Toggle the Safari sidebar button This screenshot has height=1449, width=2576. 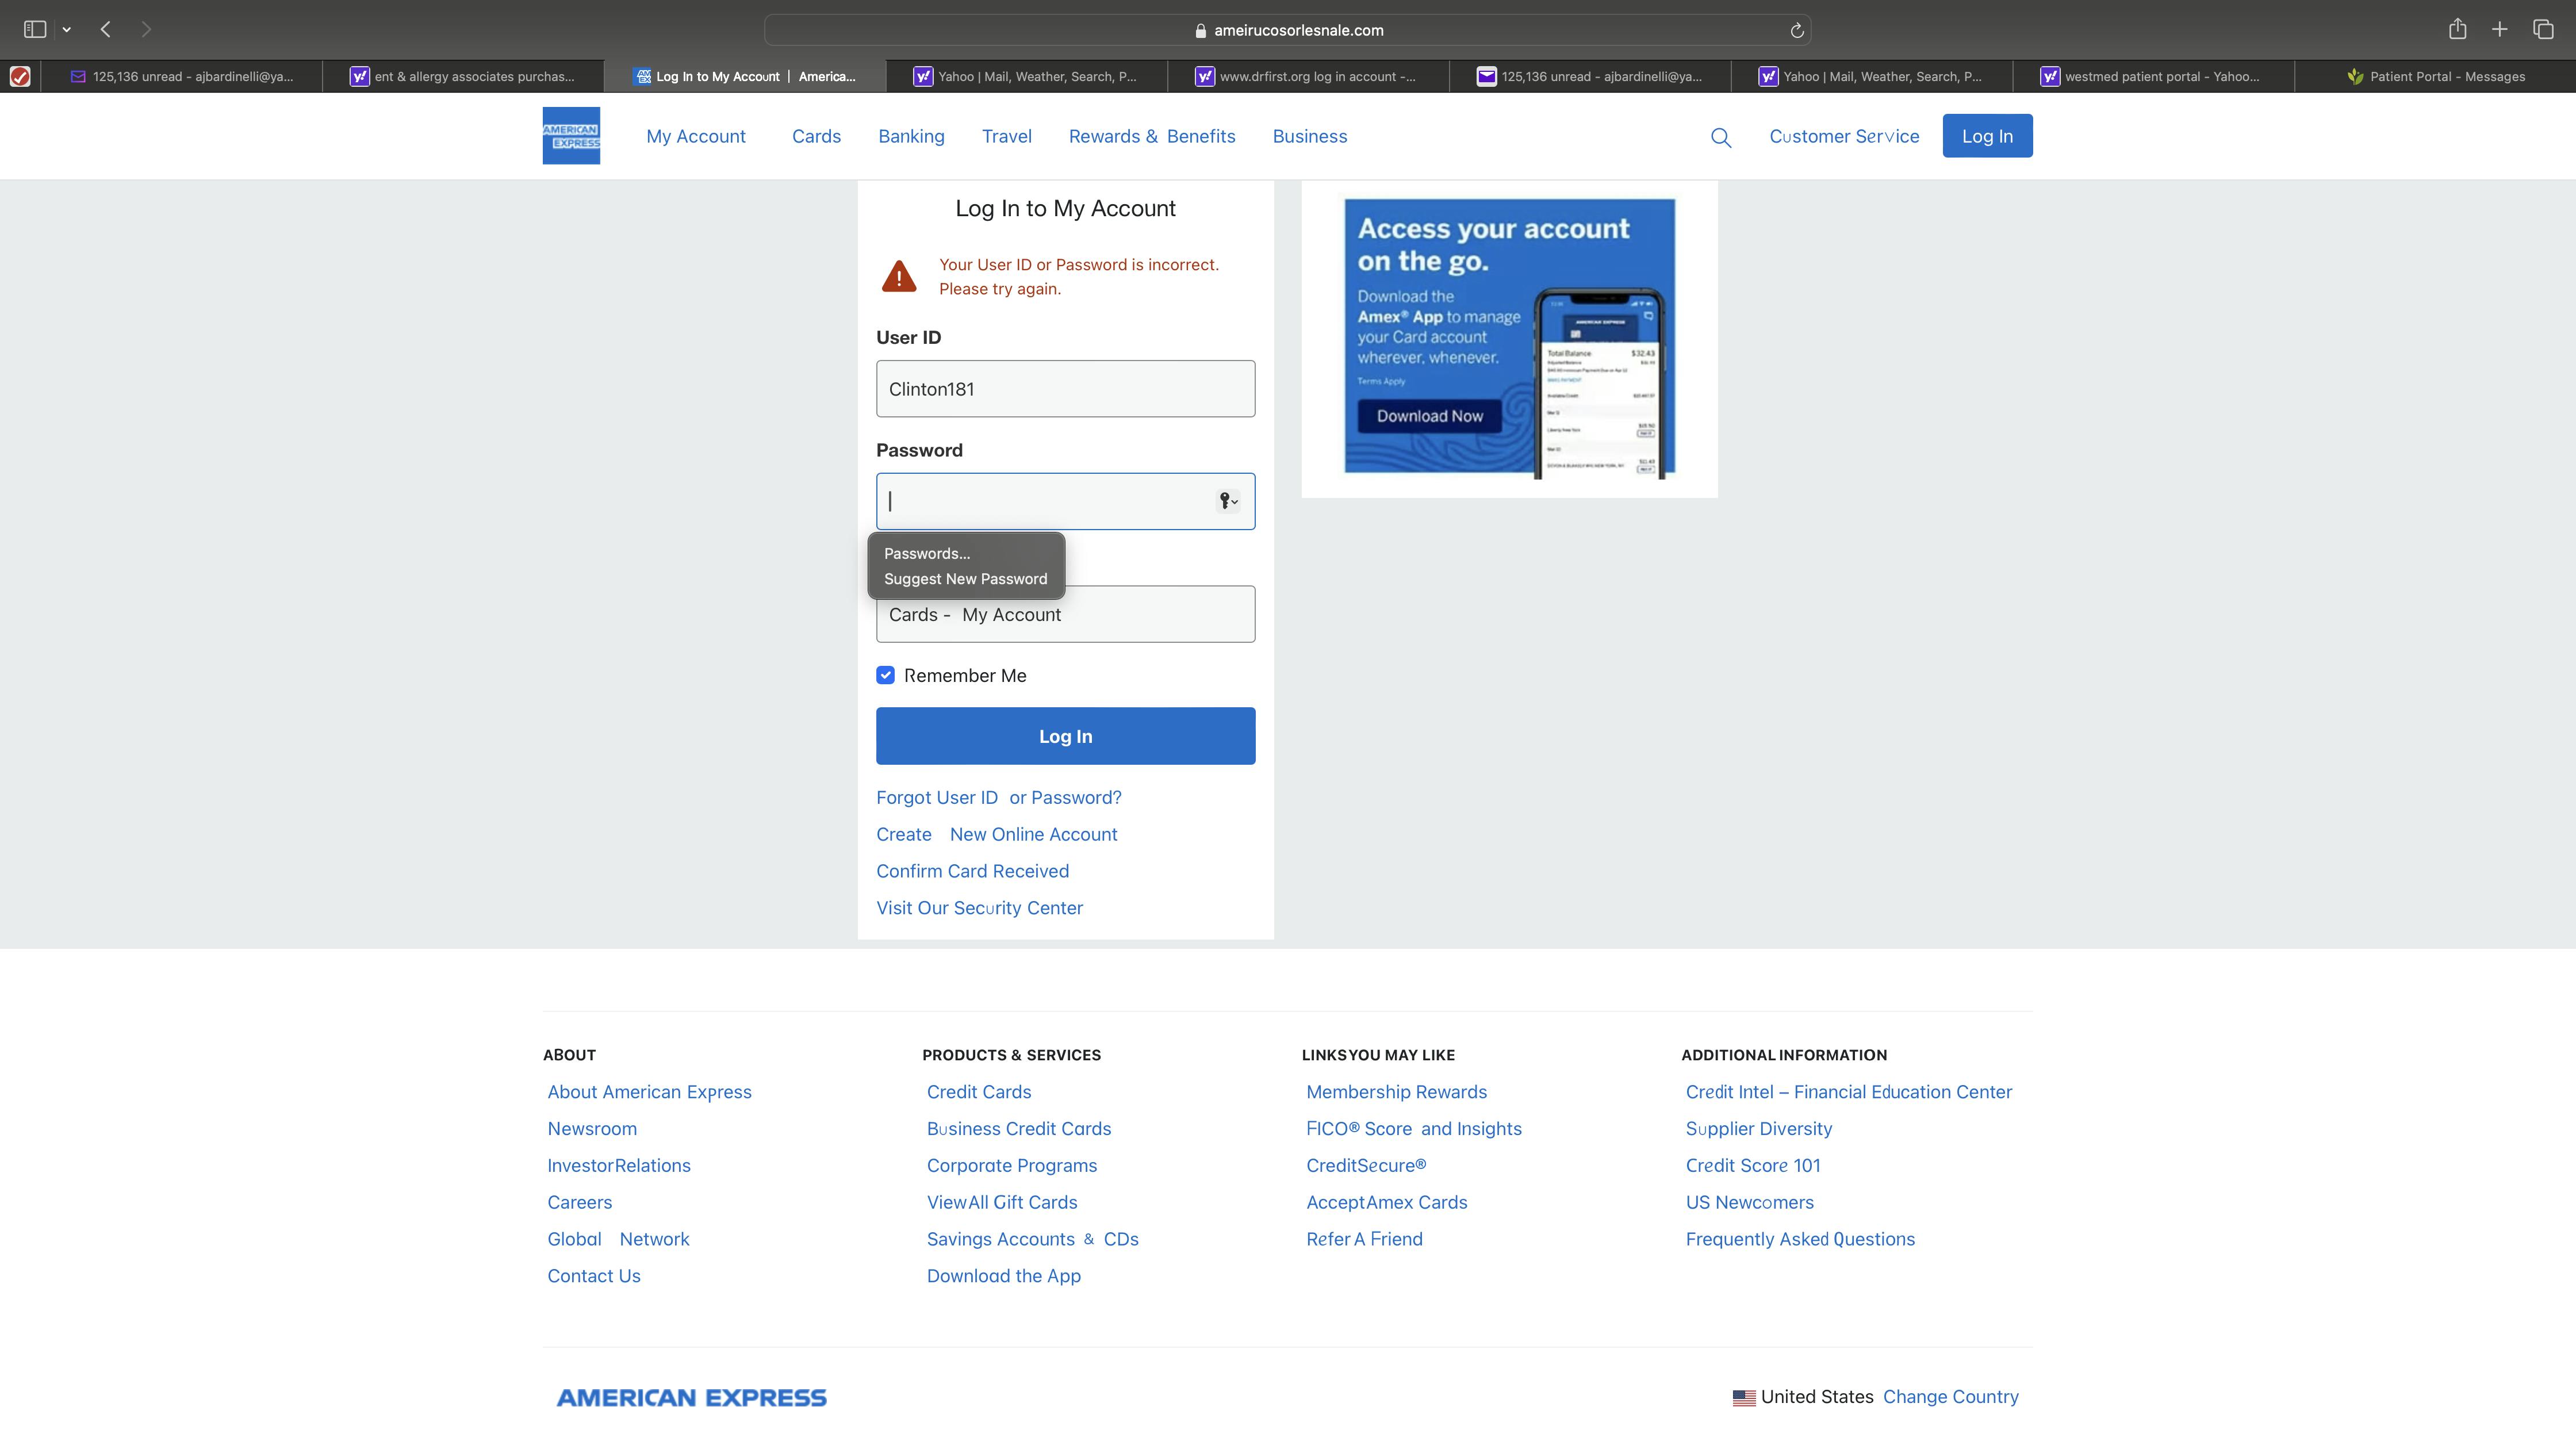pyautogui.click(x=35, y=29)
